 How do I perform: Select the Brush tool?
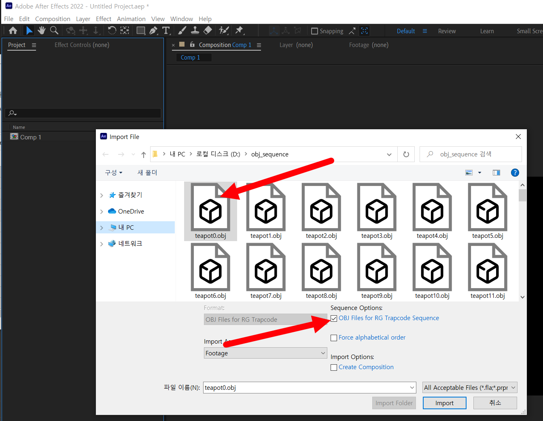pyautogui.click(x=182, y=30)
